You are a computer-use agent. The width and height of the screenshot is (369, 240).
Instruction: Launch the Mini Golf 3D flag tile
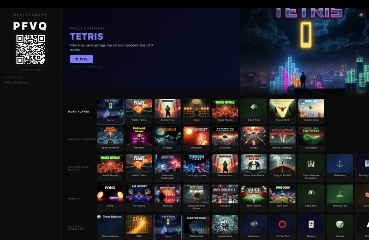[340, 198]
